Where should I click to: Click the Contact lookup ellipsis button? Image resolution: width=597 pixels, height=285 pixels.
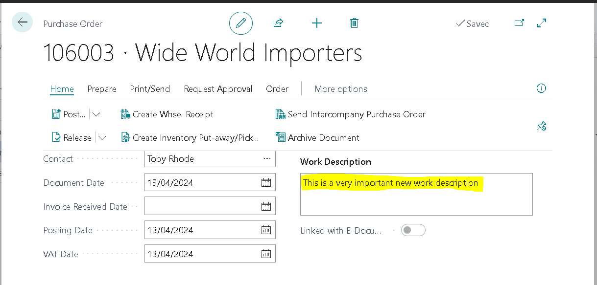267,159
